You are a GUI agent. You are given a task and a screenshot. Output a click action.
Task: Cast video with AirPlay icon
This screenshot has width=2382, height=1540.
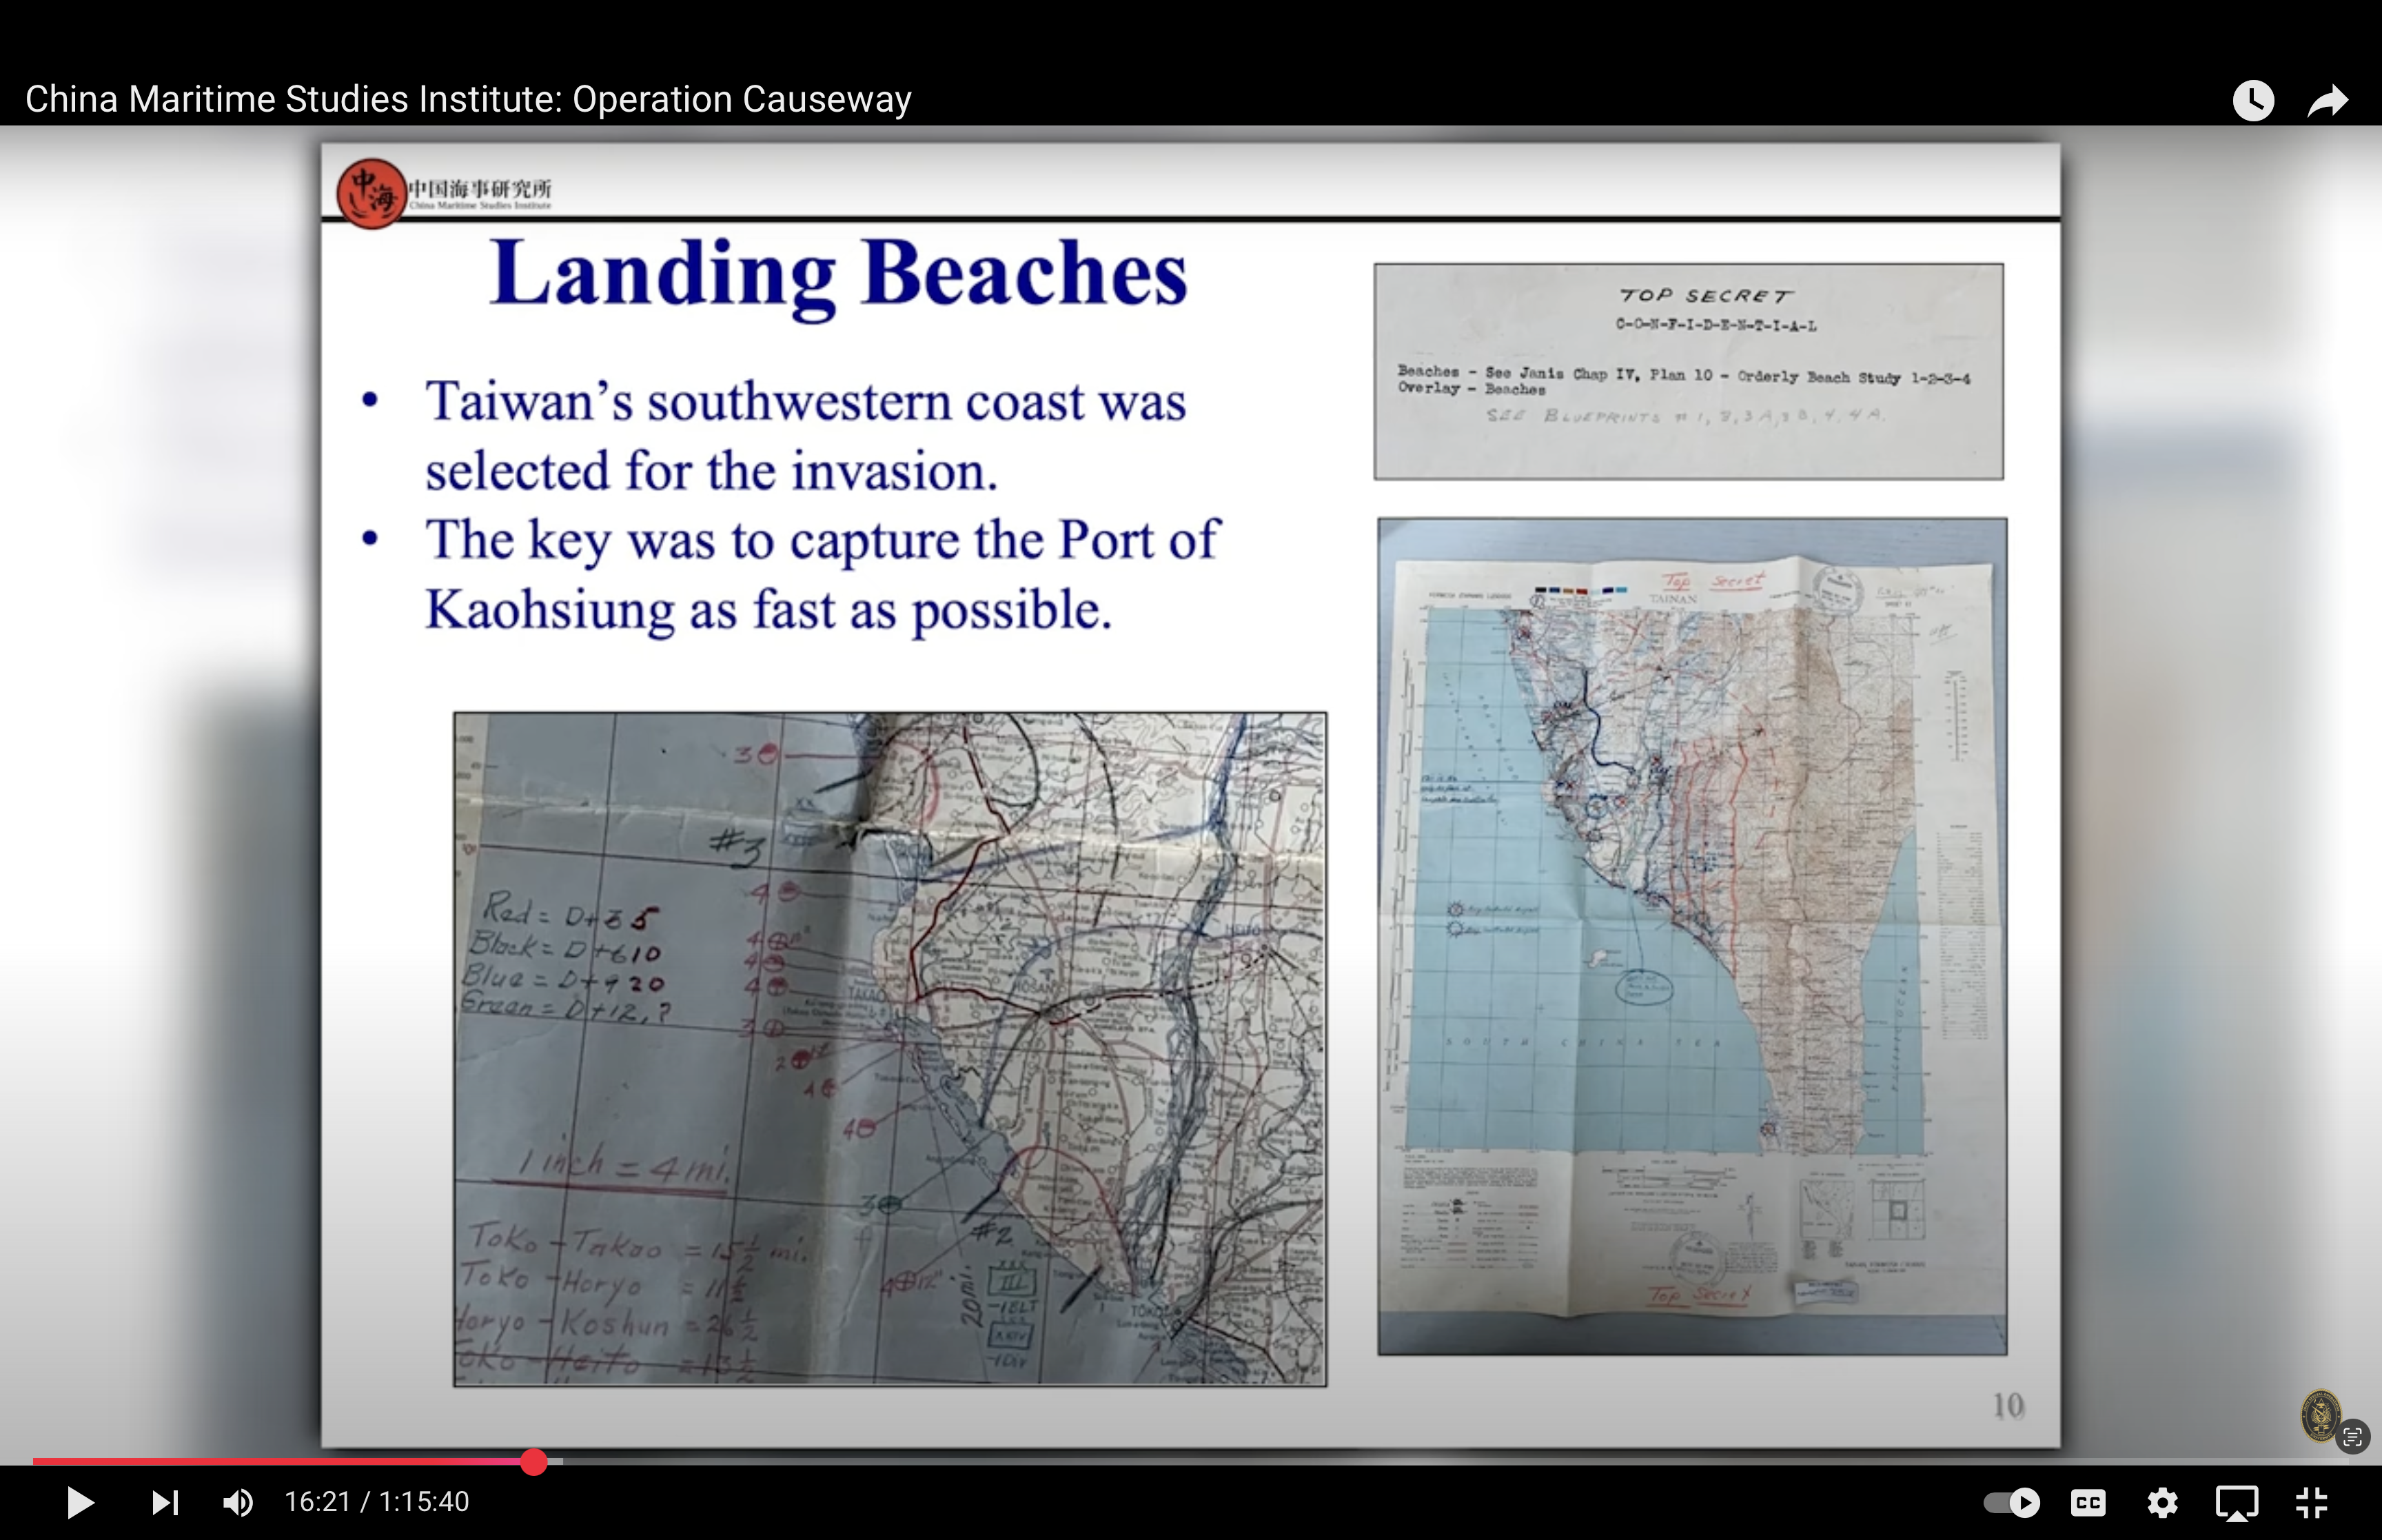(x=2237, y=1502)
